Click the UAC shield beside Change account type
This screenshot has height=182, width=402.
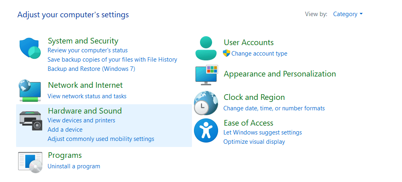tap(227, 53)
